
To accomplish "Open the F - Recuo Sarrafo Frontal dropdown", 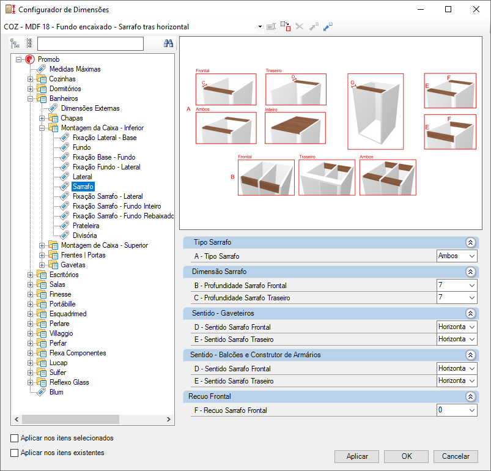I will (x=457, y=410).
